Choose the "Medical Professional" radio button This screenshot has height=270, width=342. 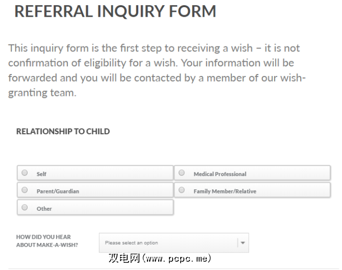[x=182, y=173]
